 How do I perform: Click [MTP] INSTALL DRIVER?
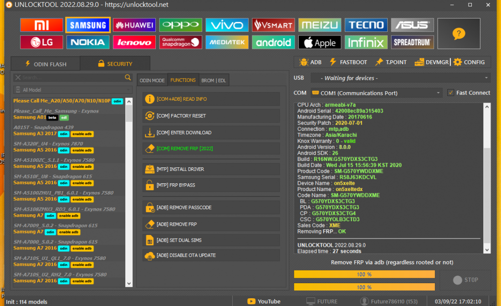tap(211, 169)
